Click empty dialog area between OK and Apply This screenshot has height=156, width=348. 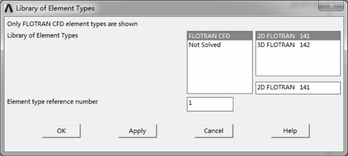(99, 131)
